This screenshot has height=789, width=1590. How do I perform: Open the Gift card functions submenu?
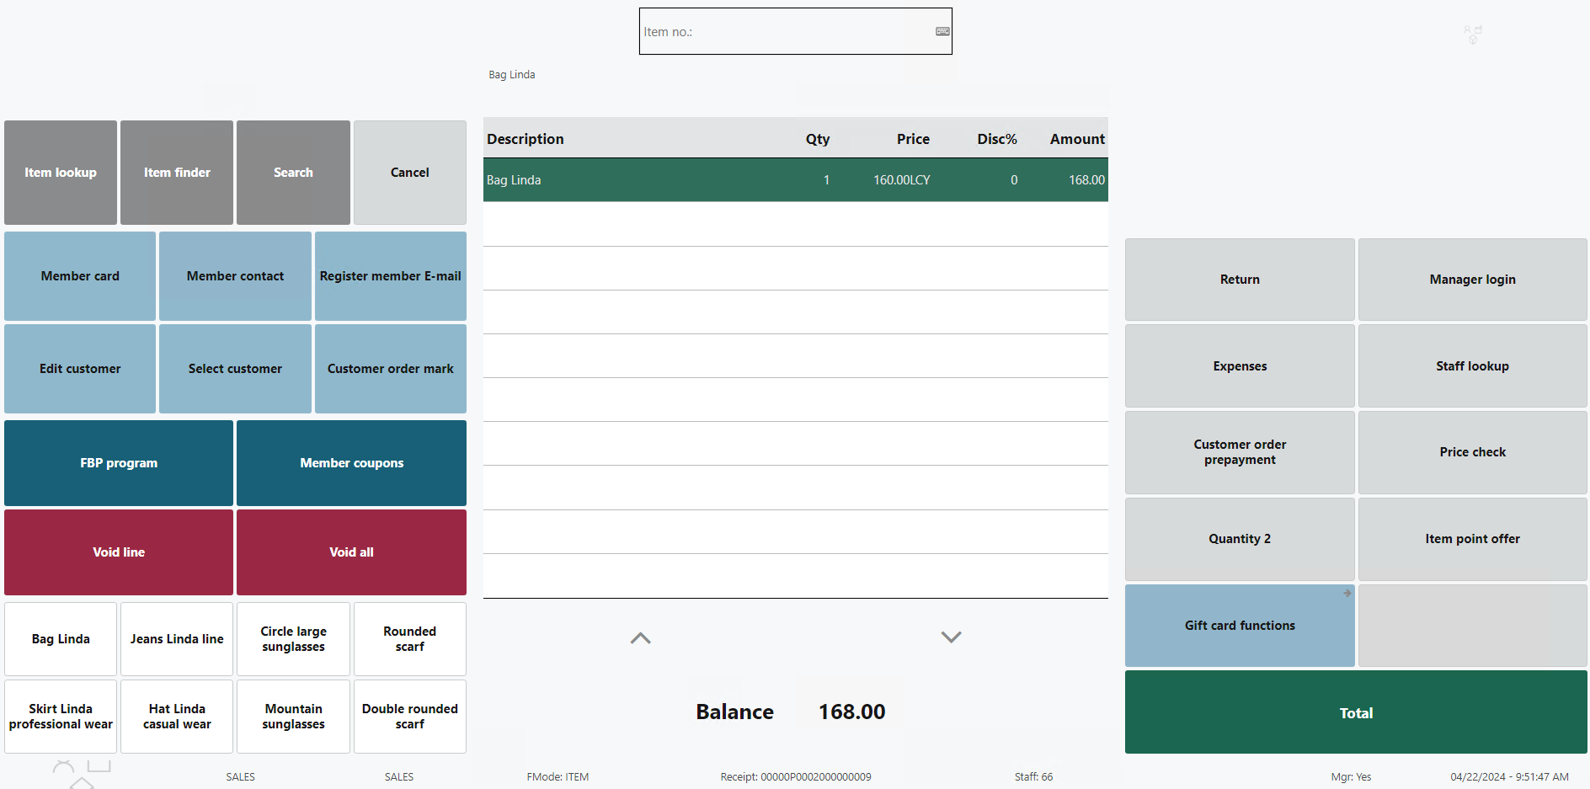click(x=1239, y=626)
